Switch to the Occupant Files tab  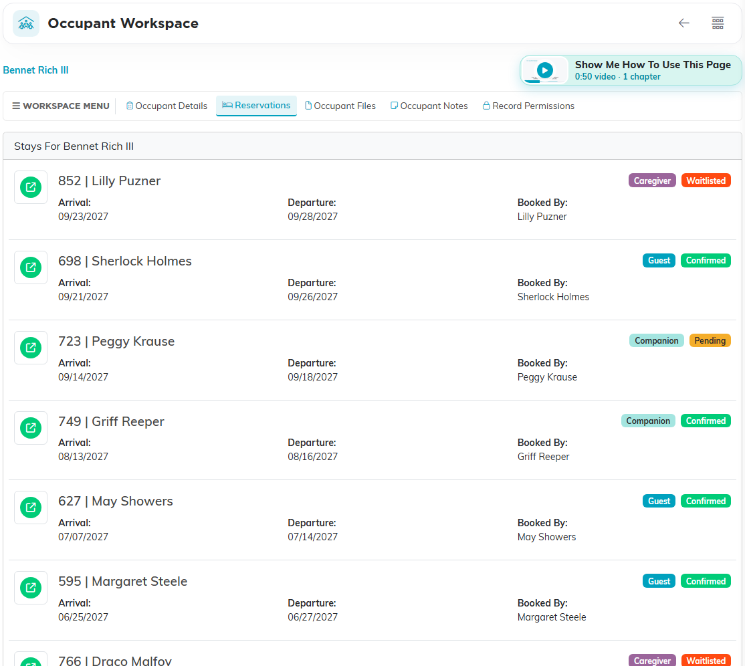(340, 106)
